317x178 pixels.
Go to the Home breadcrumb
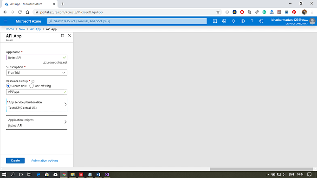pyautogui.click(x=10, y=29)
